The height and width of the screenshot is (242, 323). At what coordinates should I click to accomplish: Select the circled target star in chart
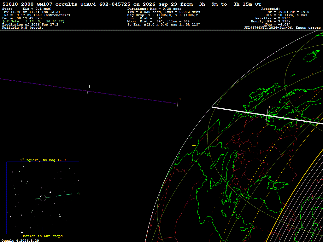(43, 198)
